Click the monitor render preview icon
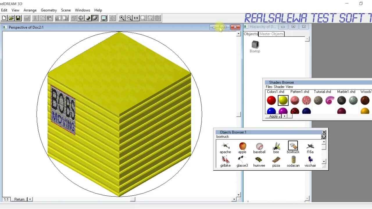Image resolution: width=372 pixels, height=209 pixels. pos(104,18)
